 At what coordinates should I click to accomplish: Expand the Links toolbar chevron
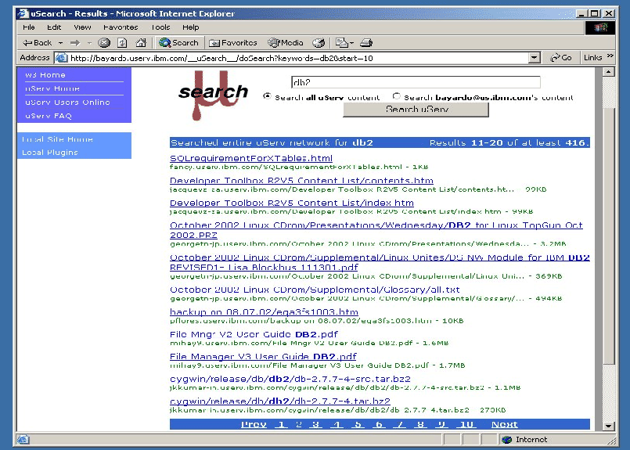tap(610, 56)
